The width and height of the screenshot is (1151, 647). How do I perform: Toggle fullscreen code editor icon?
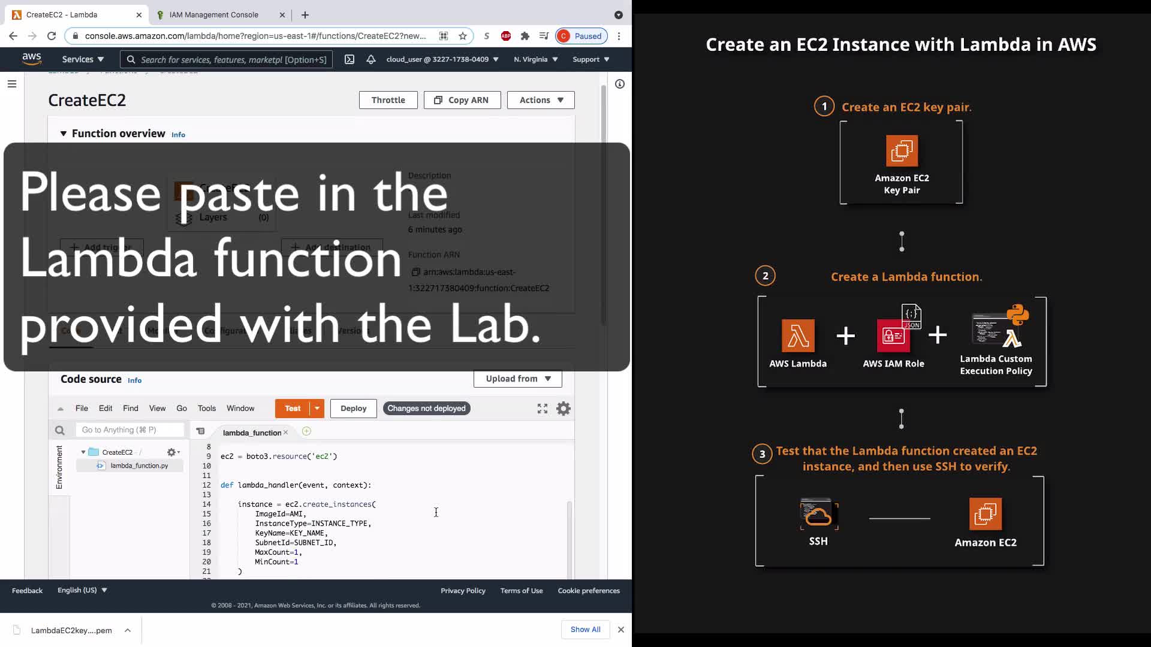pos(543,409)
